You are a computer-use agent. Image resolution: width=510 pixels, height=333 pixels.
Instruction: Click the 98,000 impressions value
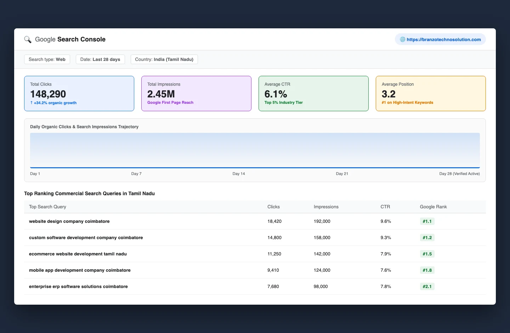tap(321, 287)
